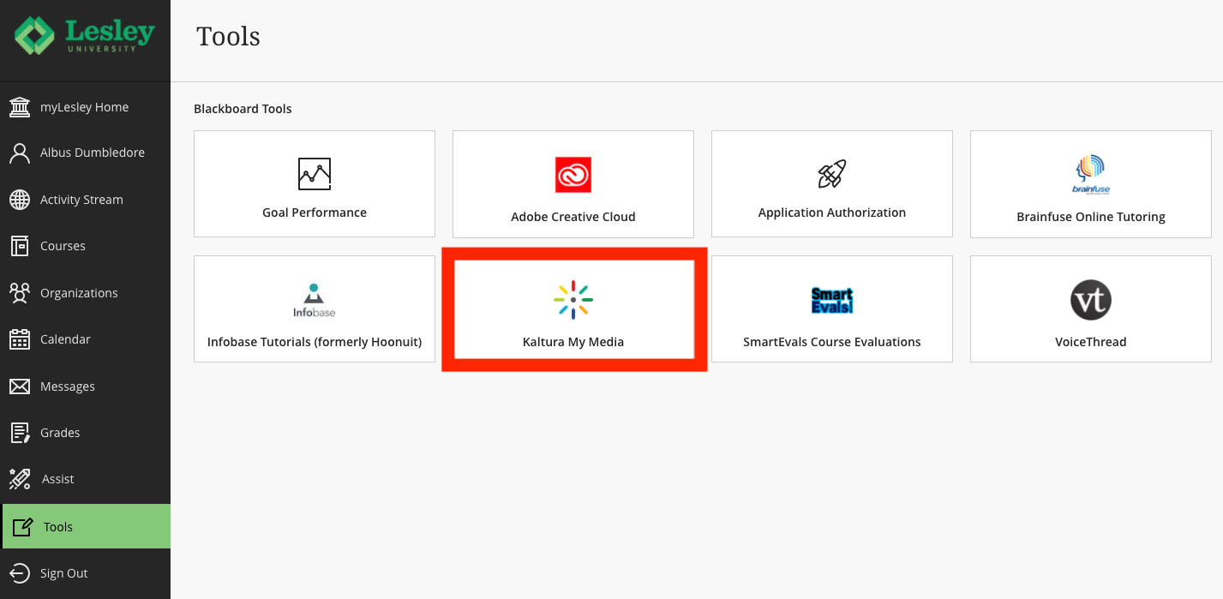This screenshot has height=599, width=1223.
Task: Click the Assist pencil-ruler icon
Action: pyautogui.click(x=19, y=479)
